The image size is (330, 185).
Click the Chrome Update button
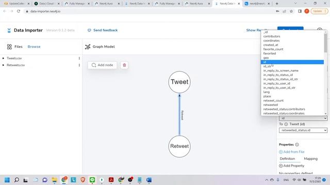pos(319,11)
